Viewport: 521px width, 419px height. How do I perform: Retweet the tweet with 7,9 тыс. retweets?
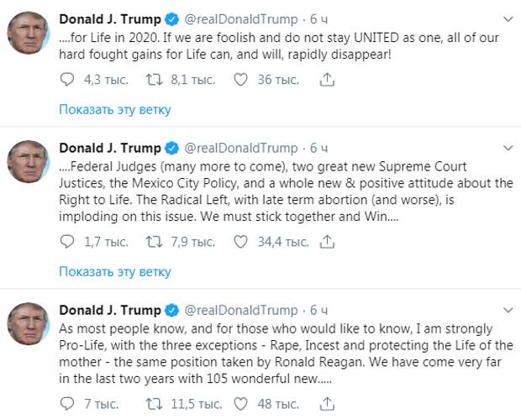(x=154, y=242)
